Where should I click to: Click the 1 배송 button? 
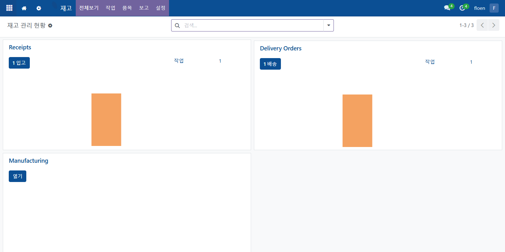click(x=270, y=64)
